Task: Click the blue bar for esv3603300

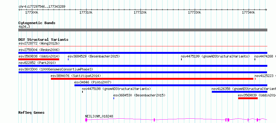Action: coord(143,72)
